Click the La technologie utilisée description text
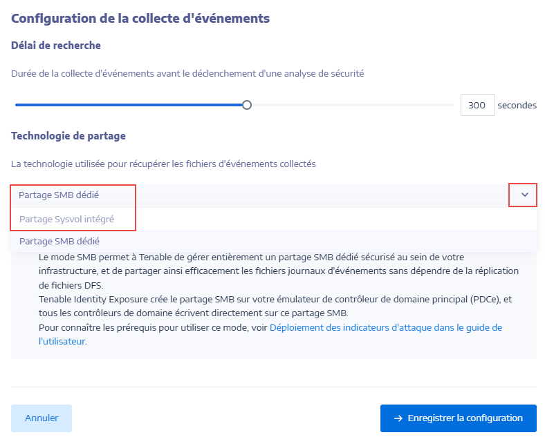Image resolution: width=545 pixels, height=437 pixels. (163, 164)
